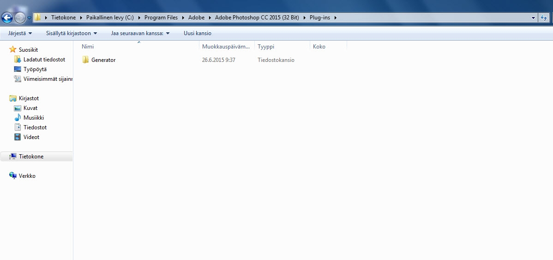Screen dimensions: 553x260
Task: Expand the Sisällytä kirjastoon dropdown
Action: pyautogui.click(x=72, y=33)
